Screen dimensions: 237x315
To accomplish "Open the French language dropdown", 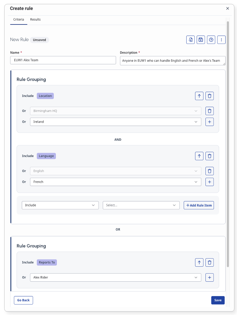I will tap(115, 182).
